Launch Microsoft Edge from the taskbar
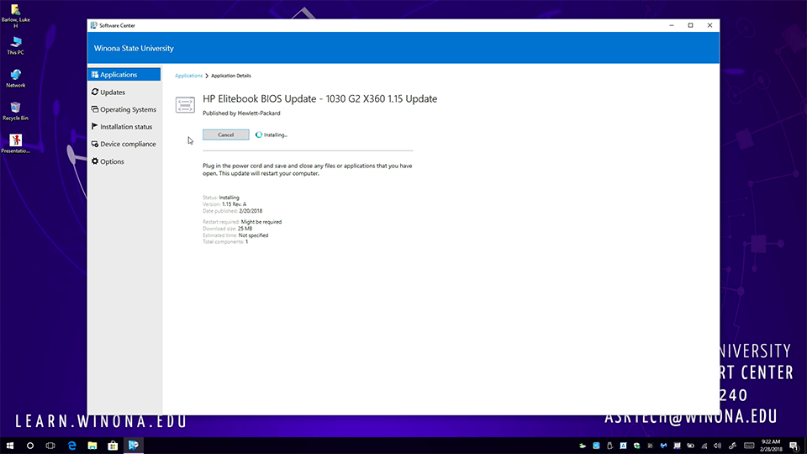This screenshot has width=807, height=454. (x=71, y=445)
